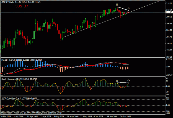
Task: Click the 198.70 price scale label
Action: click(169, 43)
